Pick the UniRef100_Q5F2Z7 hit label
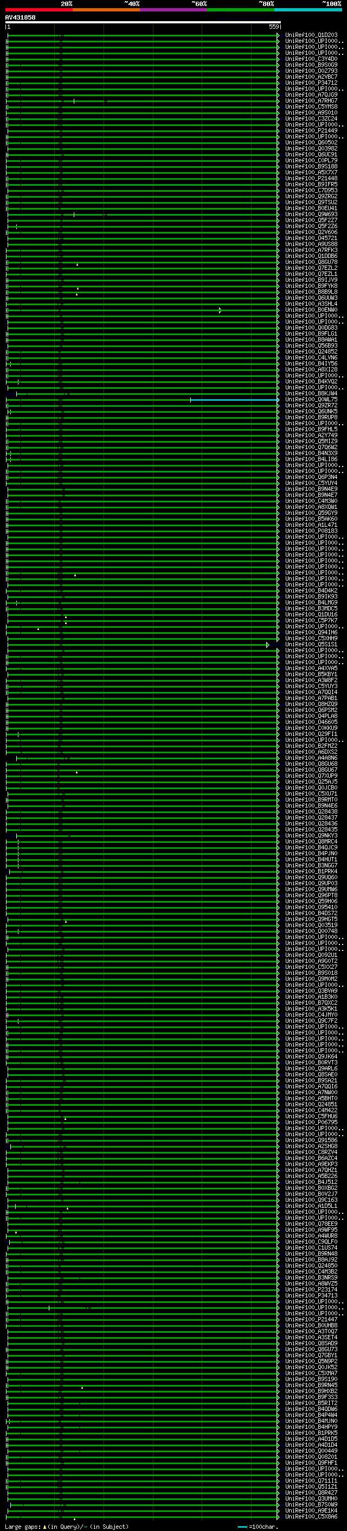This screenshot has width=347, height=1531. click(311, 220)
